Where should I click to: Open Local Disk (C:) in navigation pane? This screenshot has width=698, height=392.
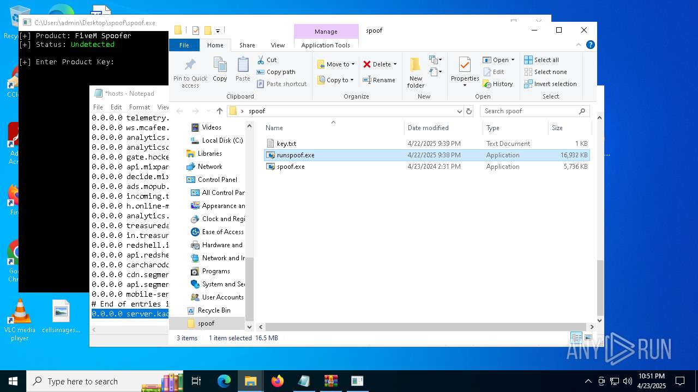point(216,140)
